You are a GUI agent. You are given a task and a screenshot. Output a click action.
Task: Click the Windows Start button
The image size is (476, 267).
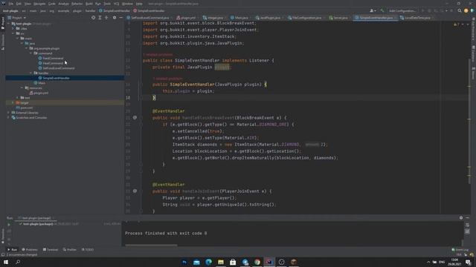coord(6,262)
